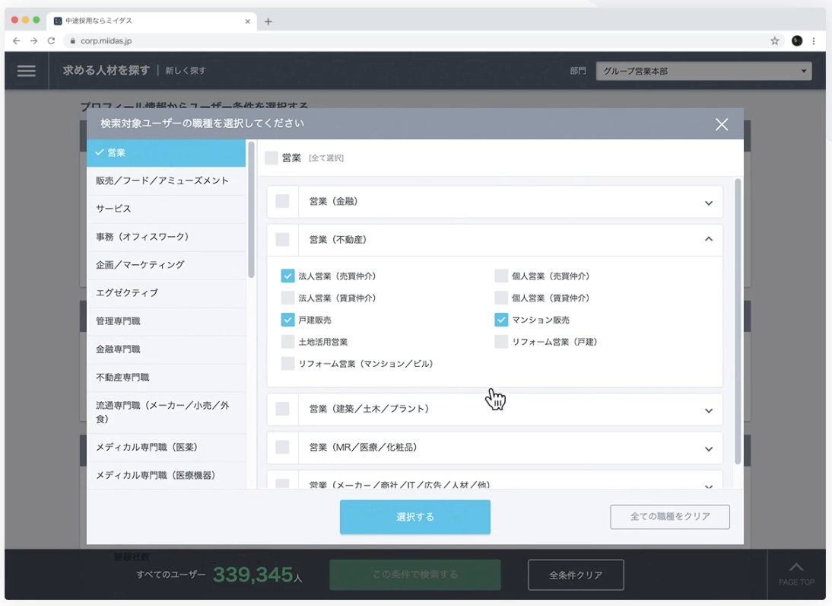Open the 部門 グループ営業本部 dropdown
Image resolution: width=832 pixels, height=606 pixels.
(703, 72)
